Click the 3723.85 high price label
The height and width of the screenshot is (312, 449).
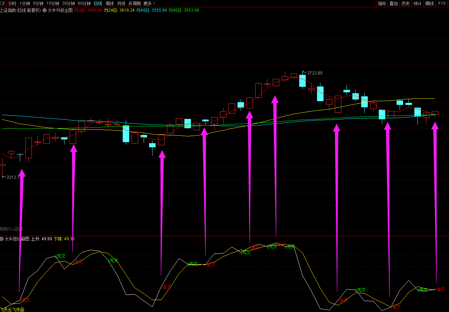coord(315,73)
